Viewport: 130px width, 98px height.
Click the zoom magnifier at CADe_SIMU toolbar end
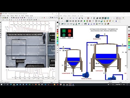(x=57, y=18)
